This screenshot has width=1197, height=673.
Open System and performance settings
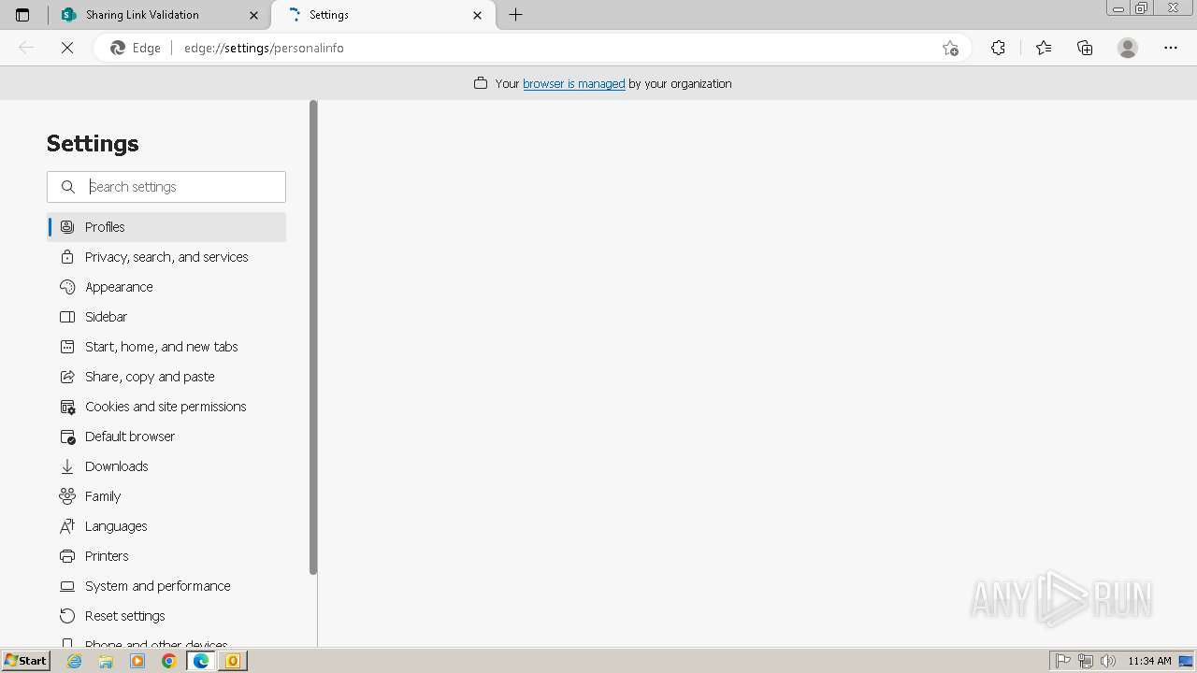[166, 586]
